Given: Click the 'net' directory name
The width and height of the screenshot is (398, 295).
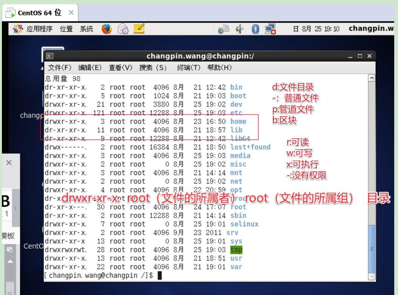Looking at the screenshot, I should (236, 181).
